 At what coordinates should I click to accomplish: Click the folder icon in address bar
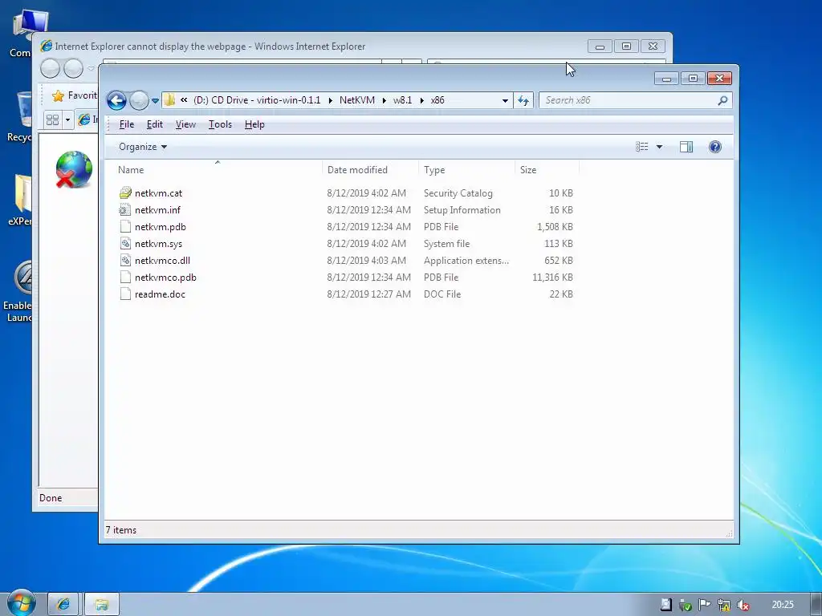pos(169,100)
